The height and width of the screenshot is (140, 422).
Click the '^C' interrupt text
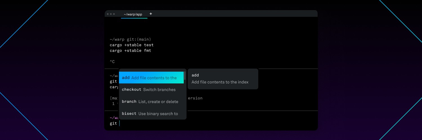[x=112, y=62]
